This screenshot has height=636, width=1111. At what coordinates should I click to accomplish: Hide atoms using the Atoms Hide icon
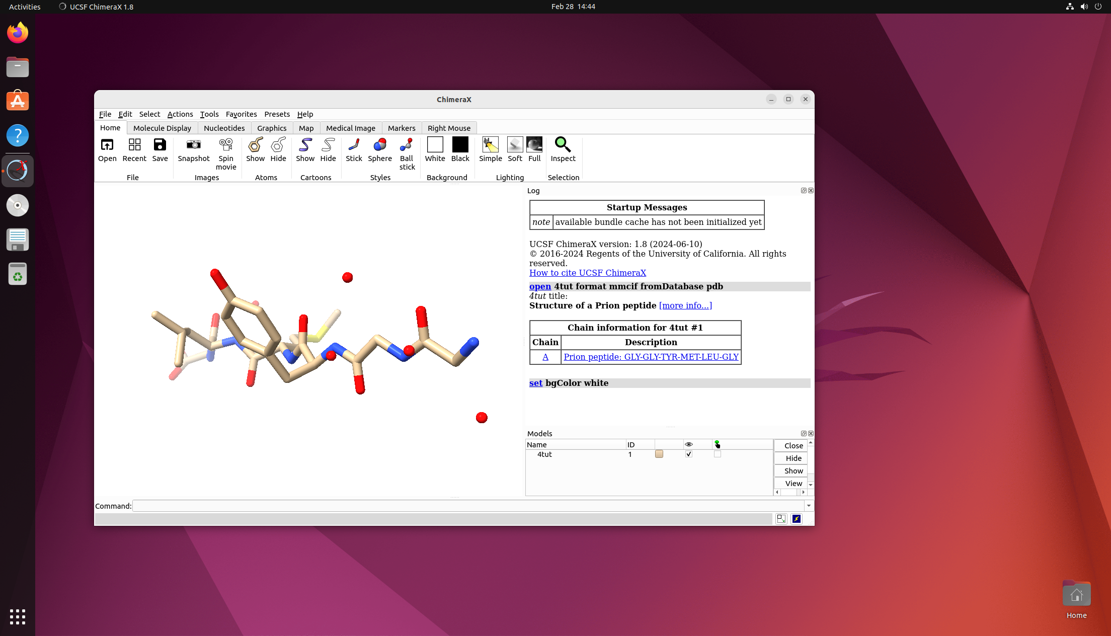[278, 145]
